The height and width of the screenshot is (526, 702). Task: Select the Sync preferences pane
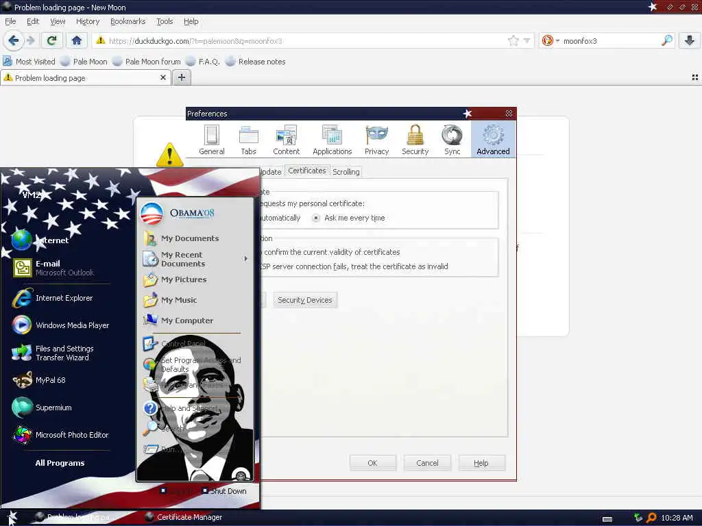(x=452, y=140)
